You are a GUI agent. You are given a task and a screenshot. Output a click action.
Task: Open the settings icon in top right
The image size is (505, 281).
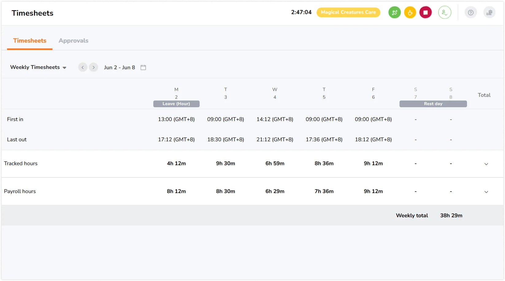pos(489,13)
